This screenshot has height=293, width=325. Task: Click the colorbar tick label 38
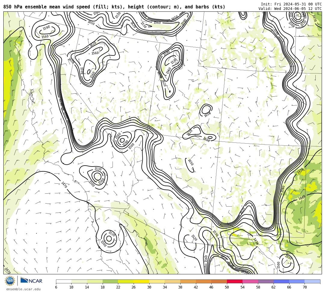[x=180, y=287]
